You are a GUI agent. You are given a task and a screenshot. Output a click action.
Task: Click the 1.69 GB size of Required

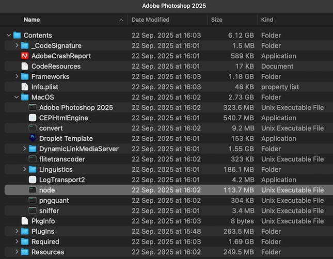coord(241,241)
